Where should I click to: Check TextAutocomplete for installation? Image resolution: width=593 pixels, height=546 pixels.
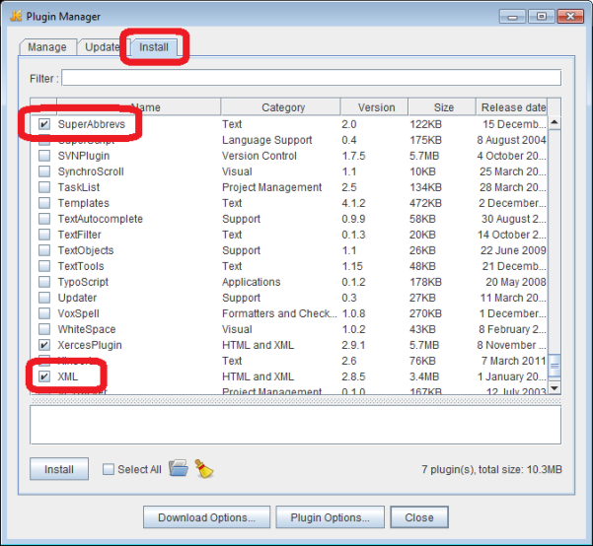(x=44, y=219)
